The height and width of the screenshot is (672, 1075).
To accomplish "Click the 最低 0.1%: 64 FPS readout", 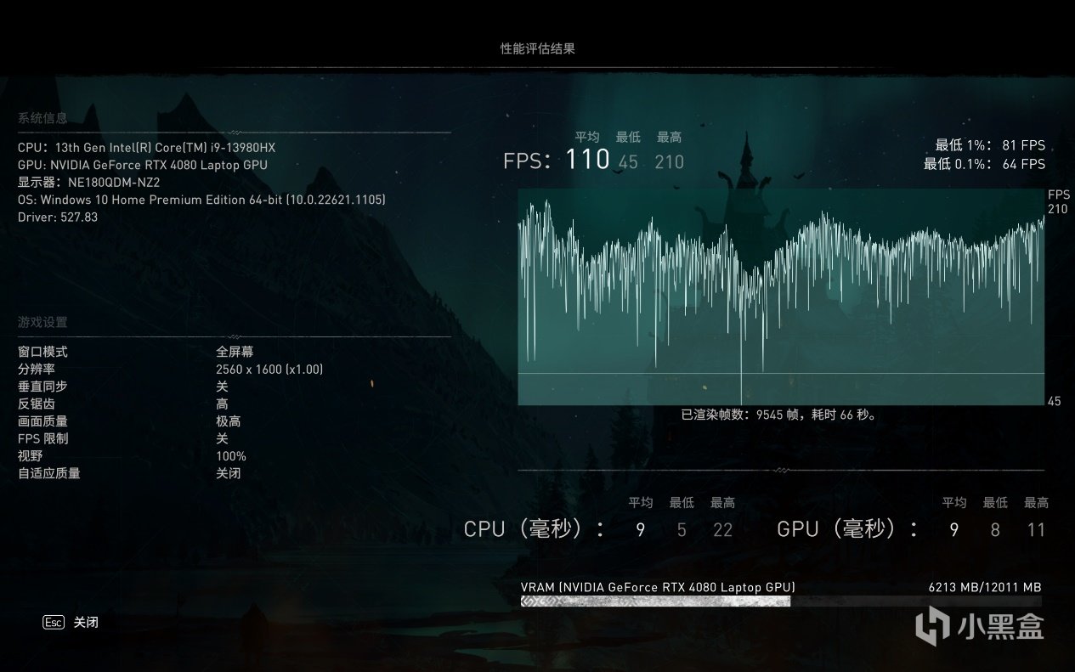I will point(985,164).
